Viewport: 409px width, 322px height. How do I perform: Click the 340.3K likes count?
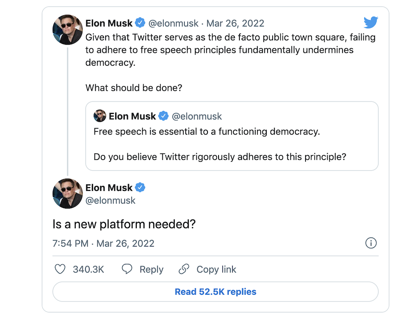88,270
